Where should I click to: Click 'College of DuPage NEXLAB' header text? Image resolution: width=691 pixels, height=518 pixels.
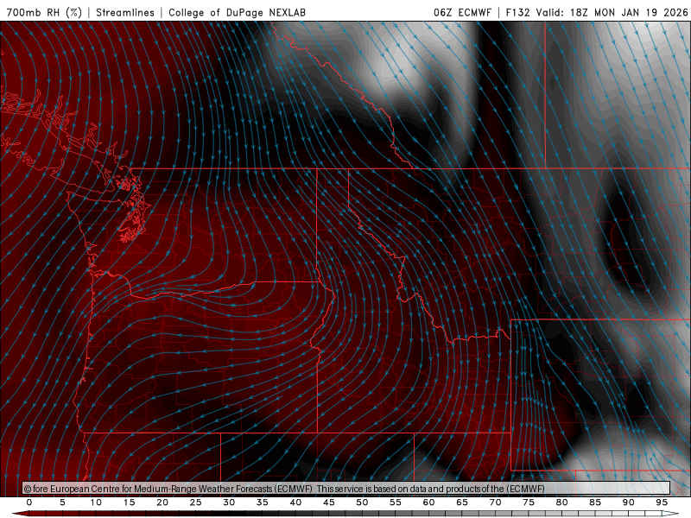237,12
